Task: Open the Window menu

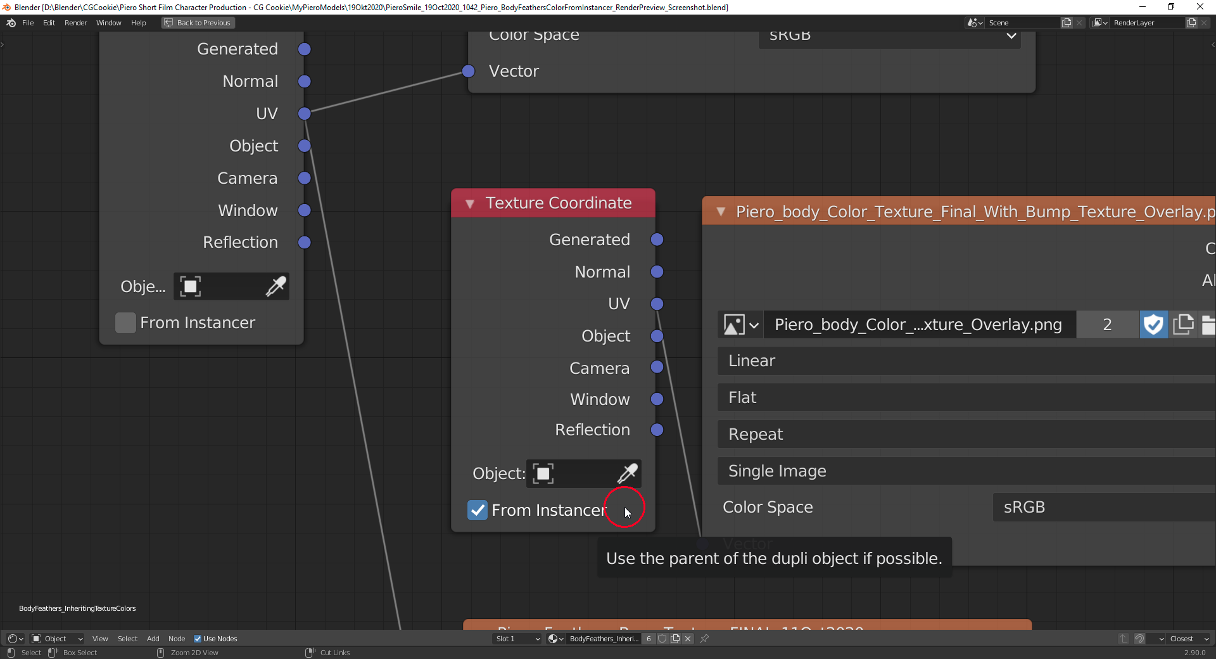Action: (108, 23)
